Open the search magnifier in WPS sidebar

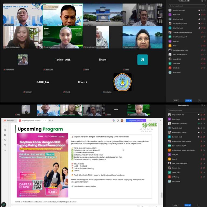click(5, 130)
